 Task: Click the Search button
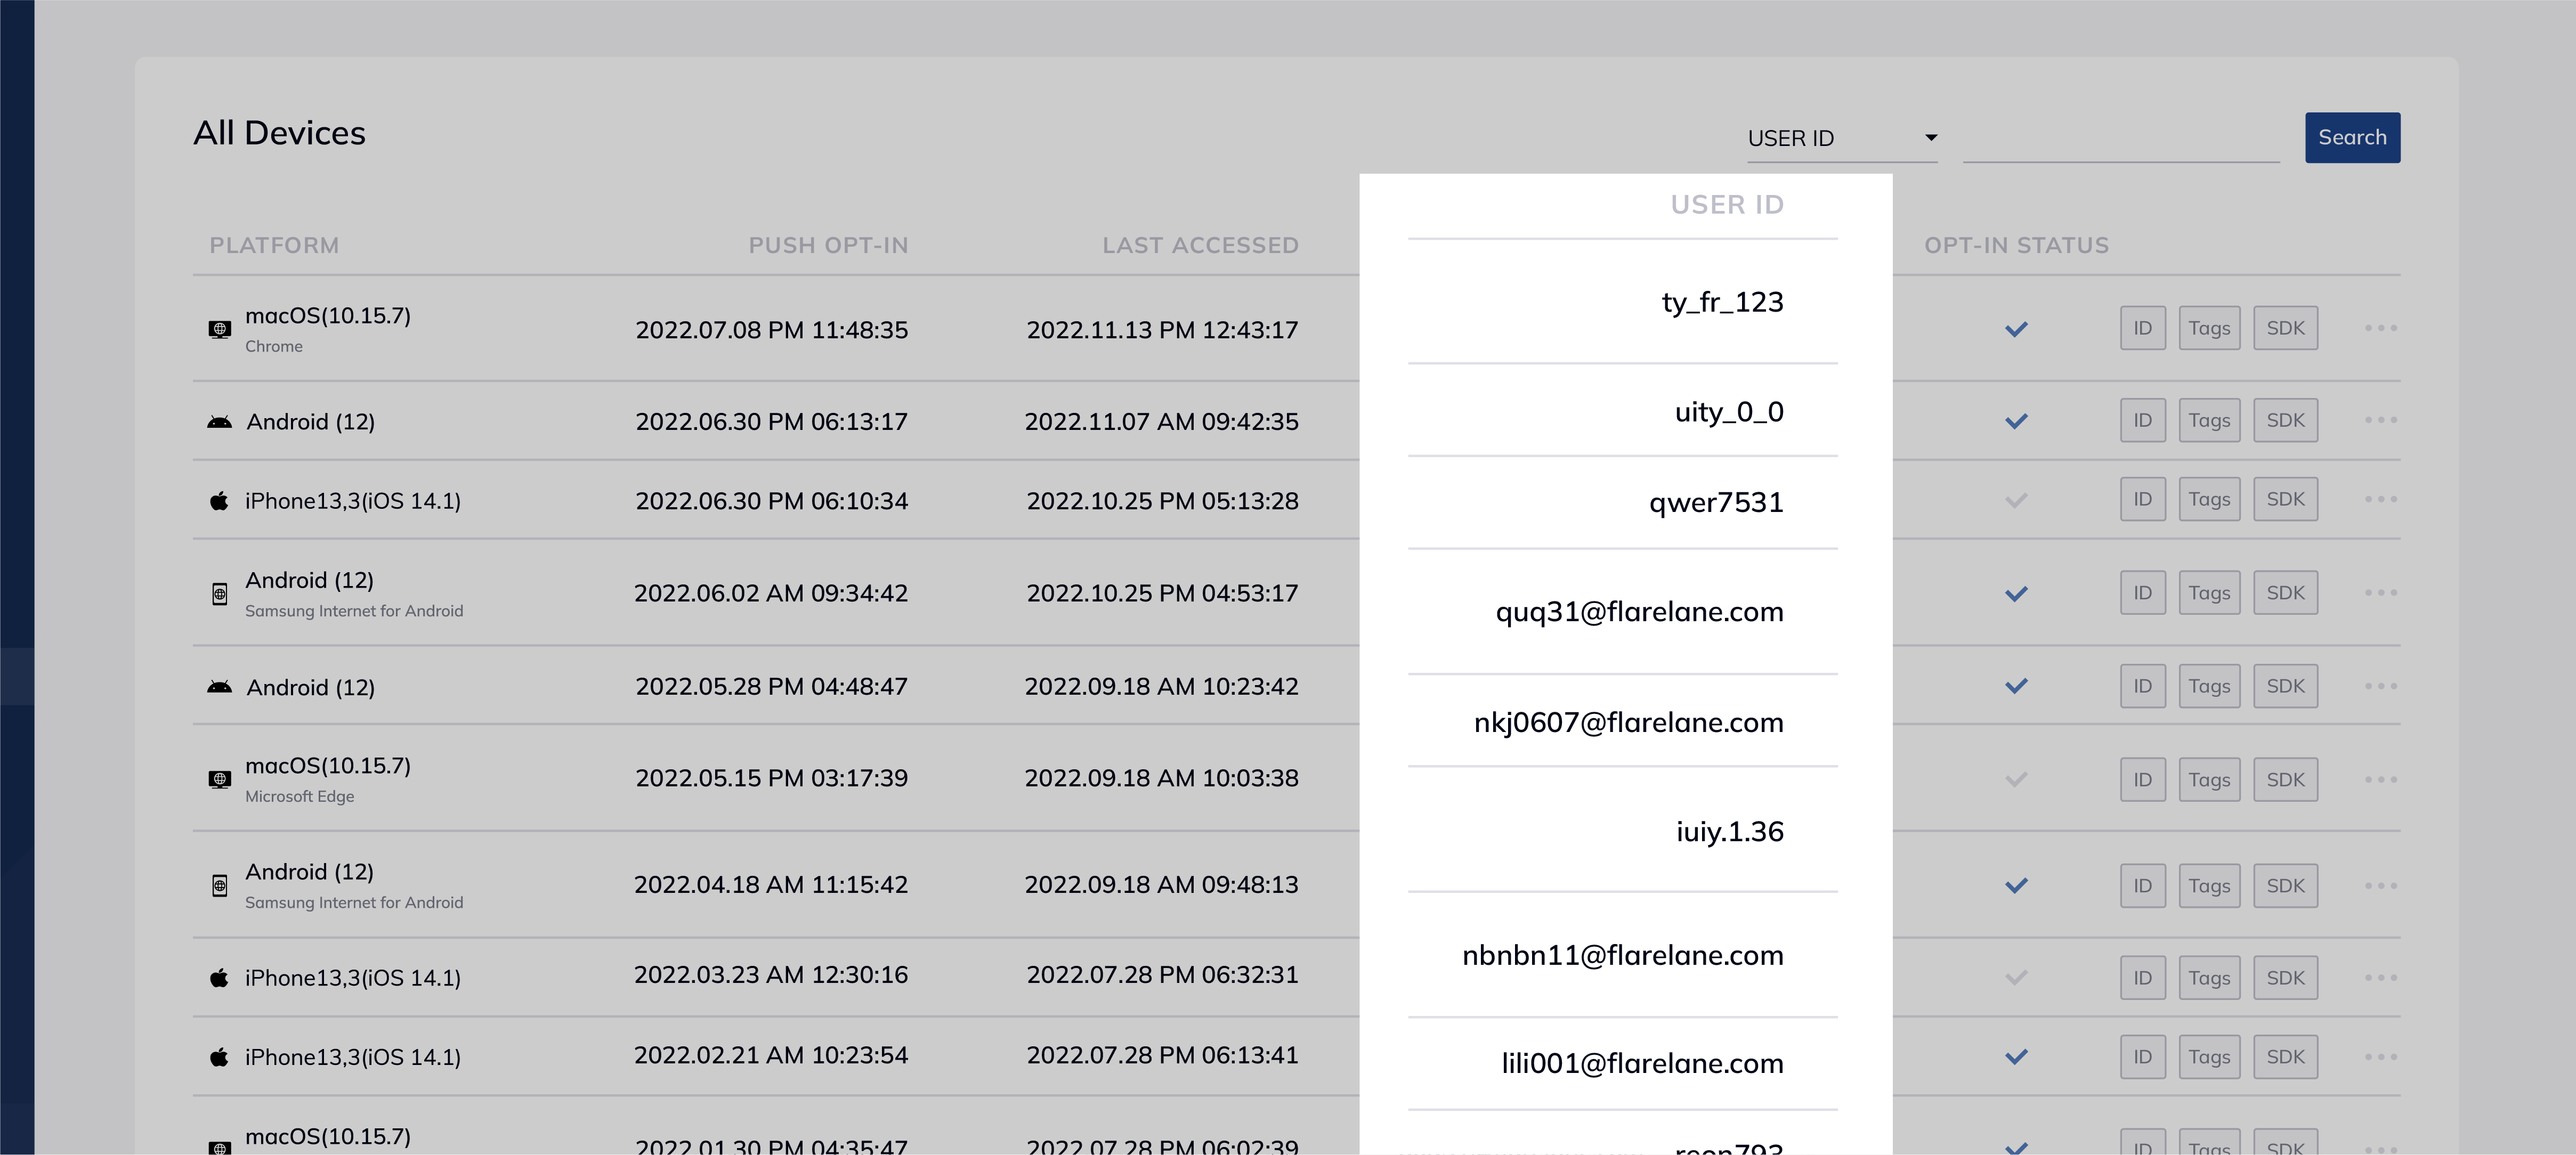click(2352, 137)
